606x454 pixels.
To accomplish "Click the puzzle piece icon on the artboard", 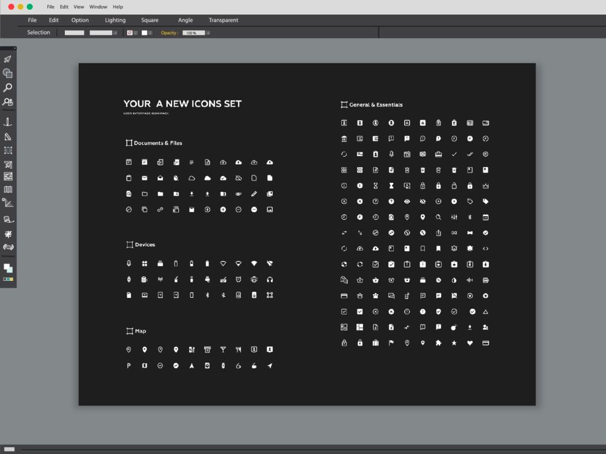I will tap(438, 343).
